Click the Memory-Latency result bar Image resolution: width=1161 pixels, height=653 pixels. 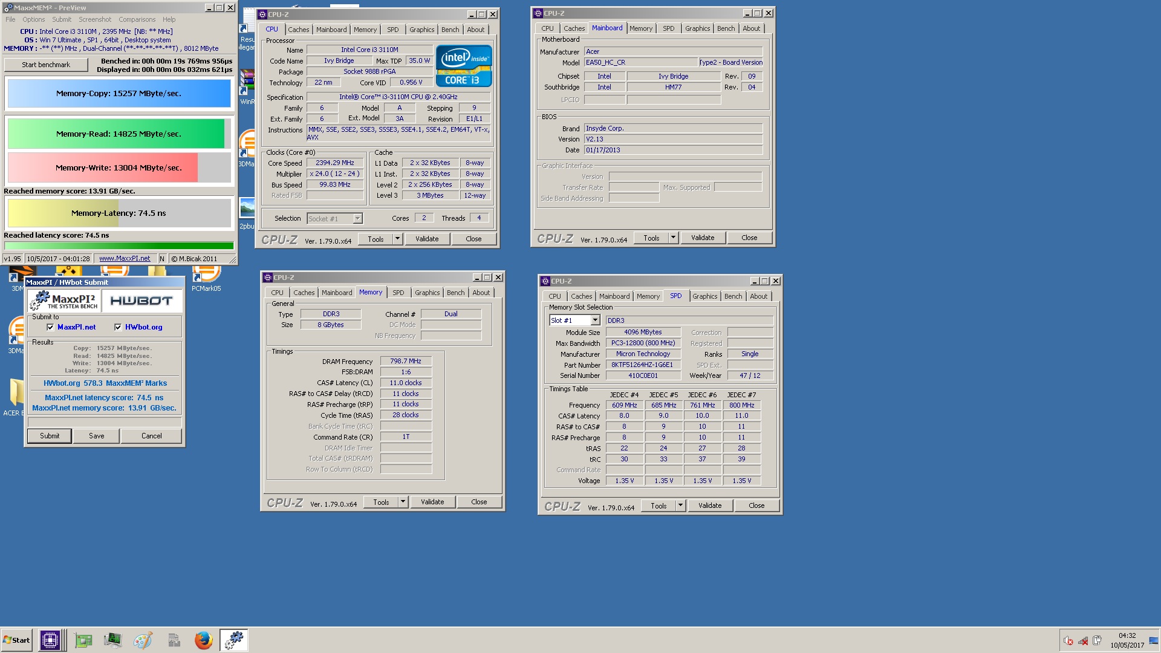click(x=119, y=213)
